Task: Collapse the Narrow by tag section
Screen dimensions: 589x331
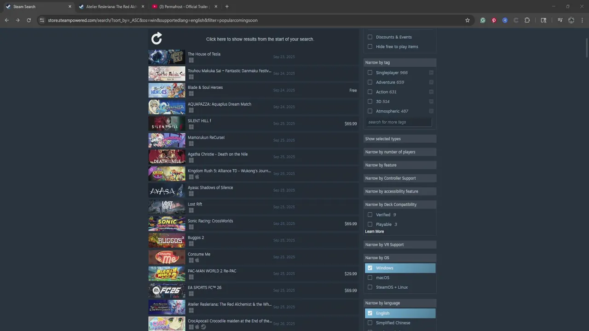Action: 400,63
